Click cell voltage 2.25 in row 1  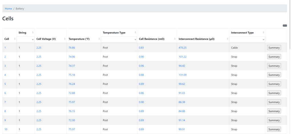coord(39,48)
